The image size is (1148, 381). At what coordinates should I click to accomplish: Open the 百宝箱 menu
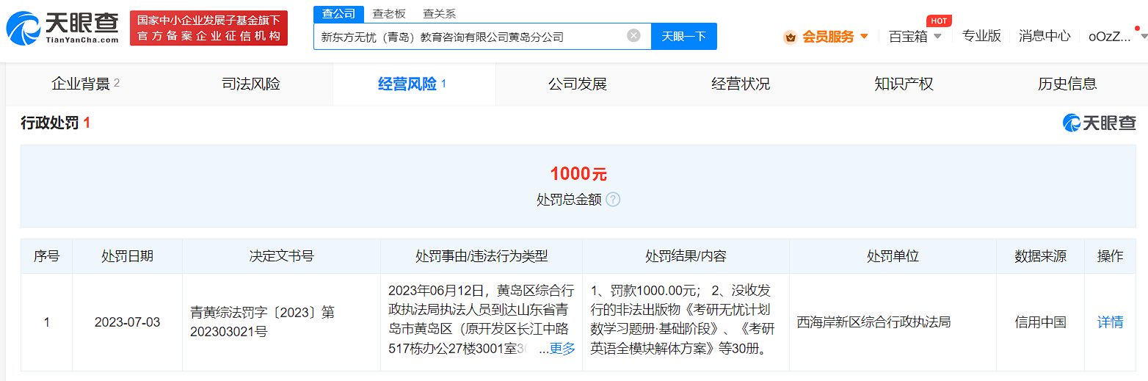pyautogui.click(x=908, y=36)
